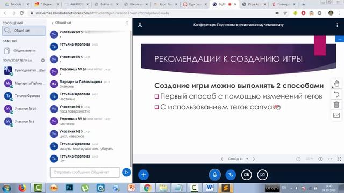Screen dimensions: 344x193
Task: Click the chat message "минуты тоже нужно ноль убирать"
Action: (x=86, y=149)
